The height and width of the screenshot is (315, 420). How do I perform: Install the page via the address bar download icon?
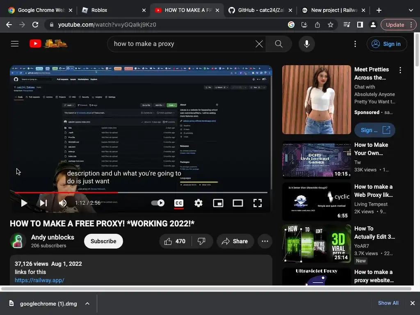pyautogui.click(x=304, y=25)
